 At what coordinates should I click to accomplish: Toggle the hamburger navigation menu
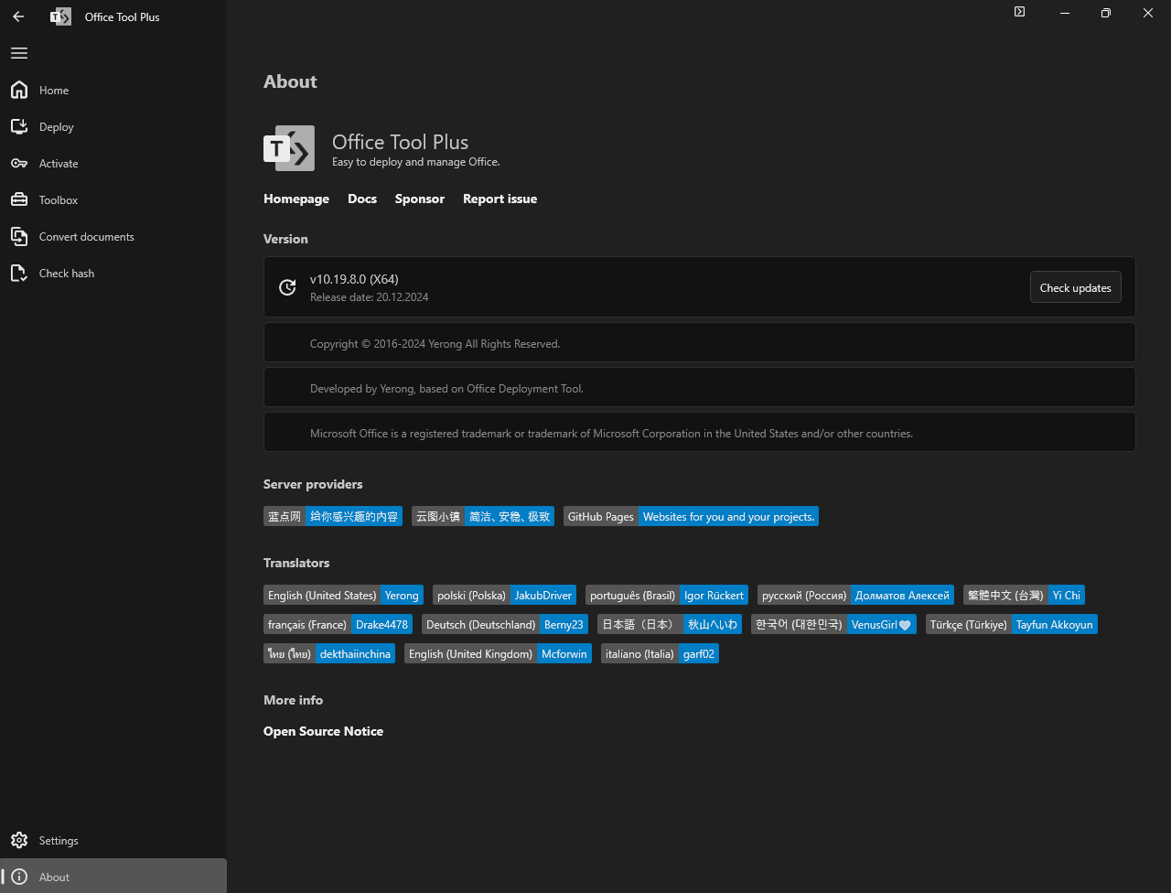click(18, 53)
